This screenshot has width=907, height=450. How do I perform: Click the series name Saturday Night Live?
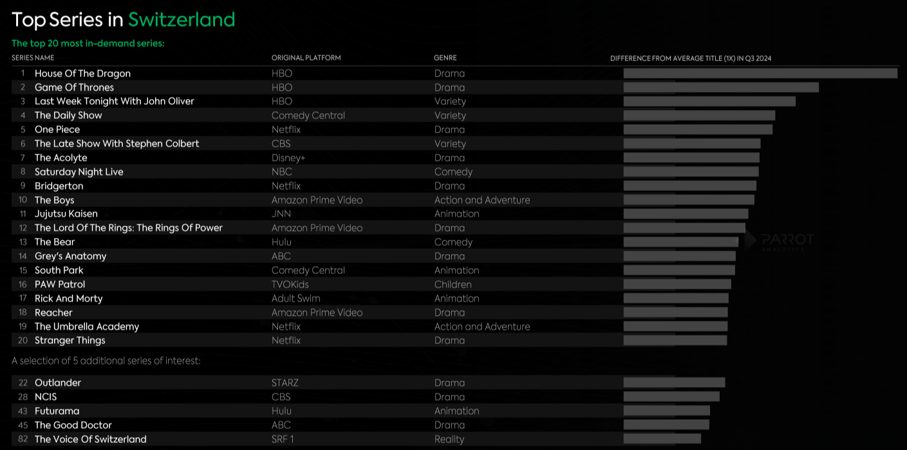pyautogui.click(x=79, y=172)
